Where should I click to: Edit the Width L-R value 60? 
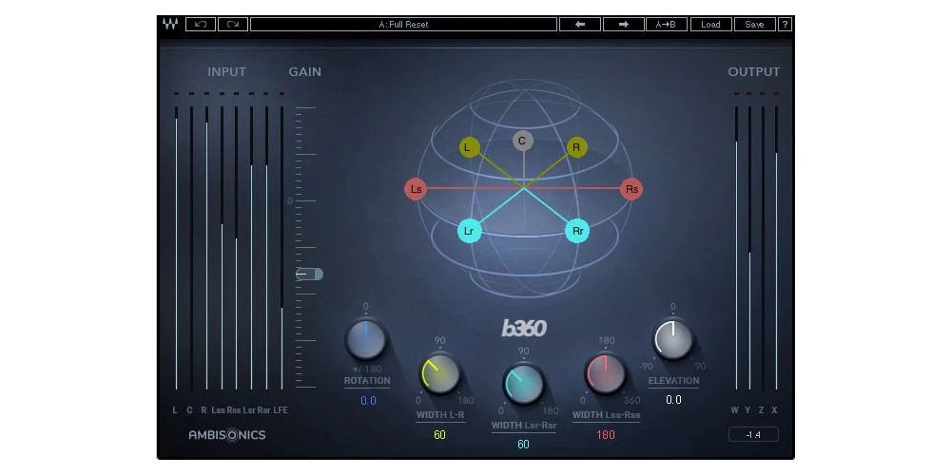[x=439, y=435]
